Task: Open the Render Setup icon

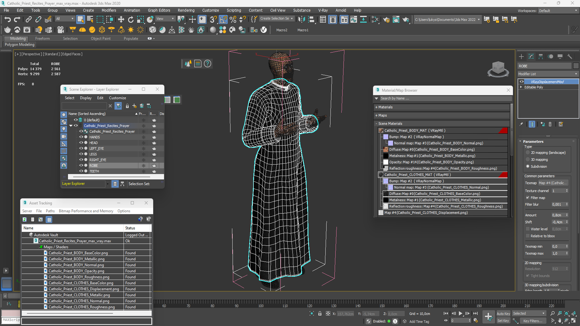Action: [x=386, y=20]
